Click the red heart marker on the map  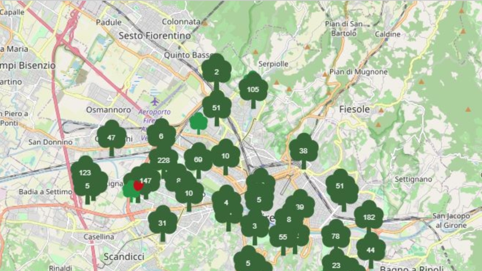tap(138, 186)
